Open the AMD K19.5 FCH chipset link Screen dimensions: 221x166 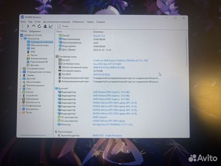[x=109, y=68]
